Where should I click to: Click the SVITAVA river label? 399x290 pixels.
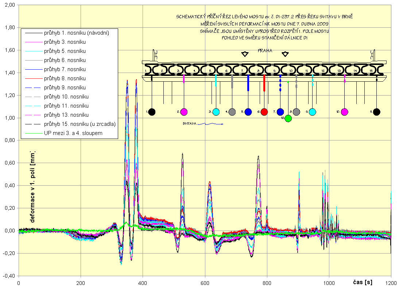tap(190, 124)
